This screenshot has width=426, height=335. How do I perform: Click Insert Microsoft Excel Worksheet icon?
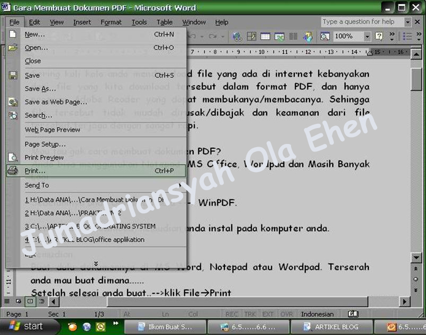point(279,36)
